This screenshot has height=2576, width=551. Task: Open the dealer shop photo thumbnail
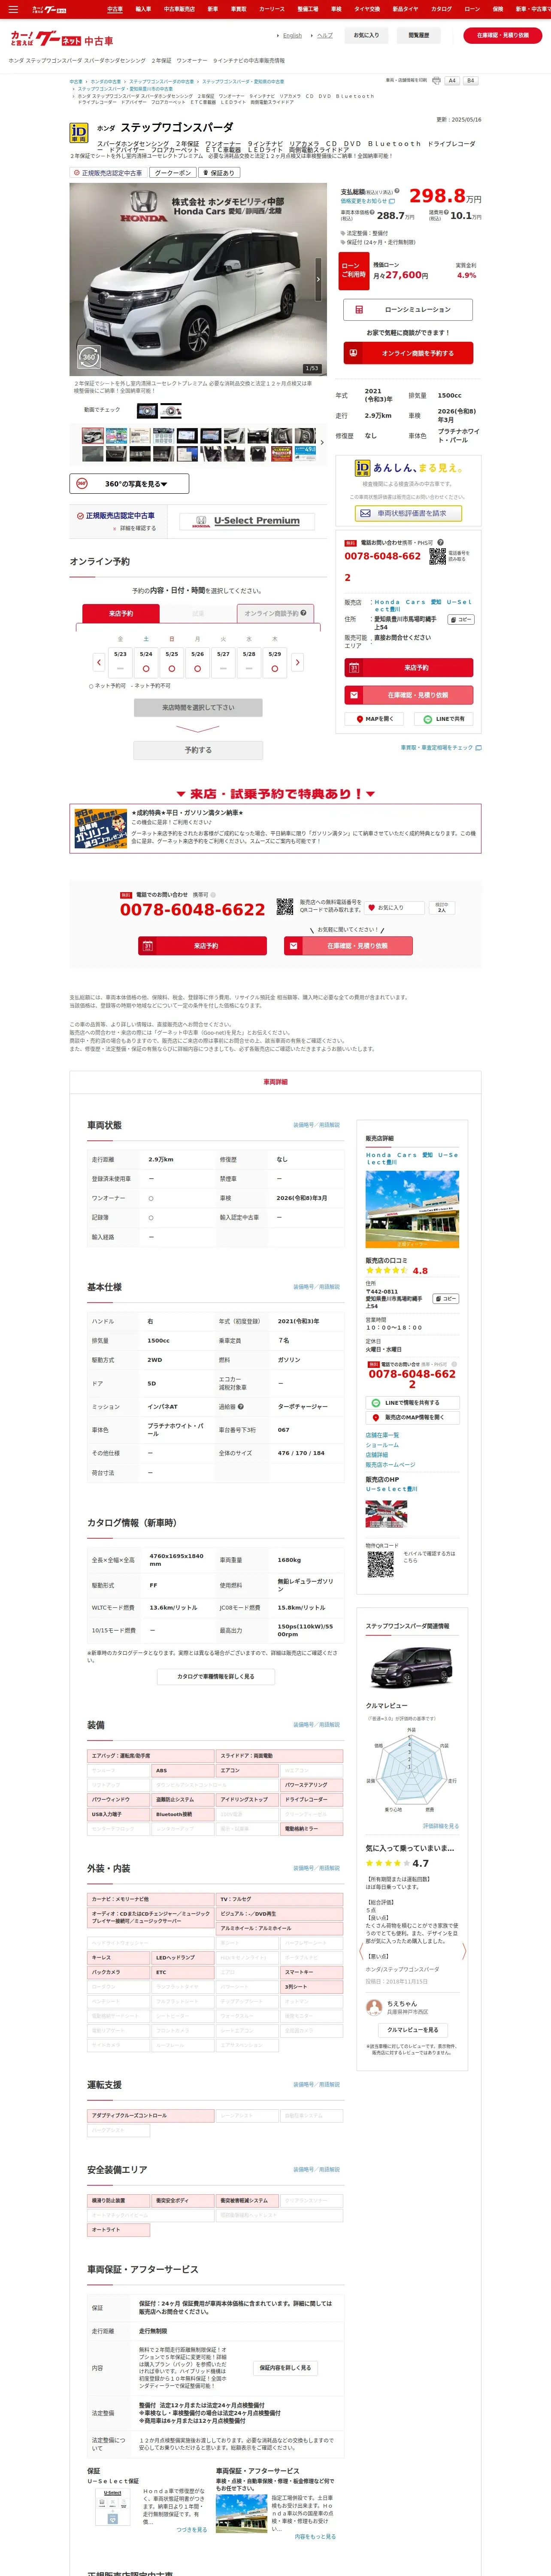pyautogui.click(x=412, y=1210)
